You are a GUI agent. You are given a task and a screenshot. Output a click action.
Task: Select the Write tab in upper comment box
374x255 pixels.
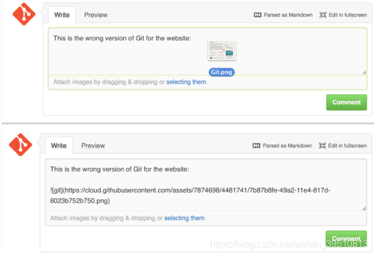62,15
